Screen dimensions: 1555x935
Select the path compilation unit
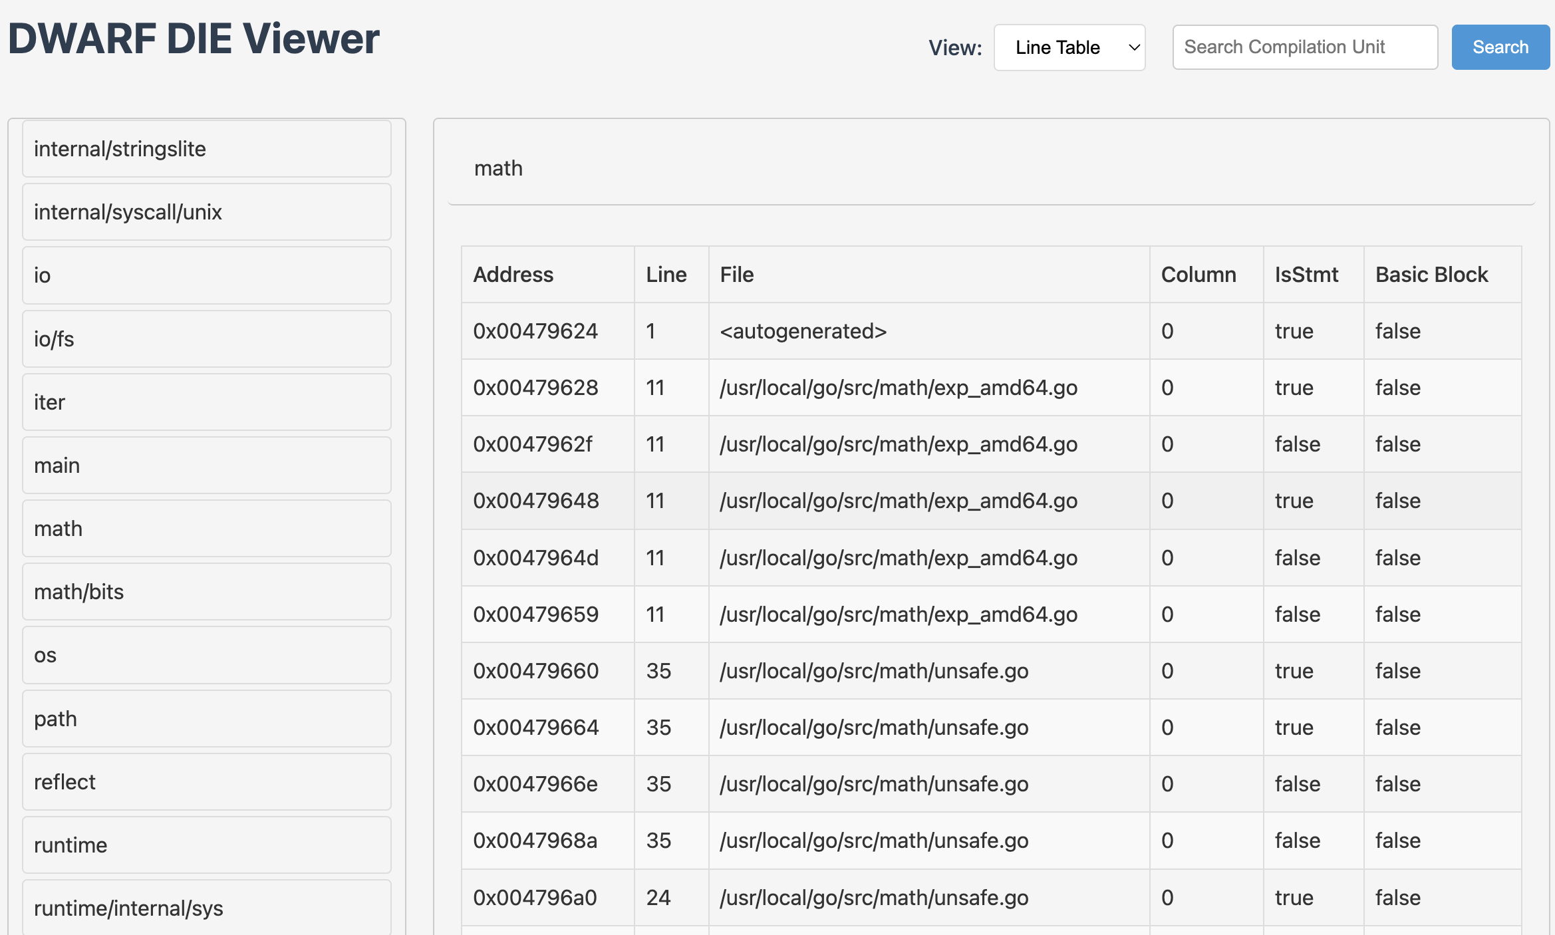click(x=207, y=719)
